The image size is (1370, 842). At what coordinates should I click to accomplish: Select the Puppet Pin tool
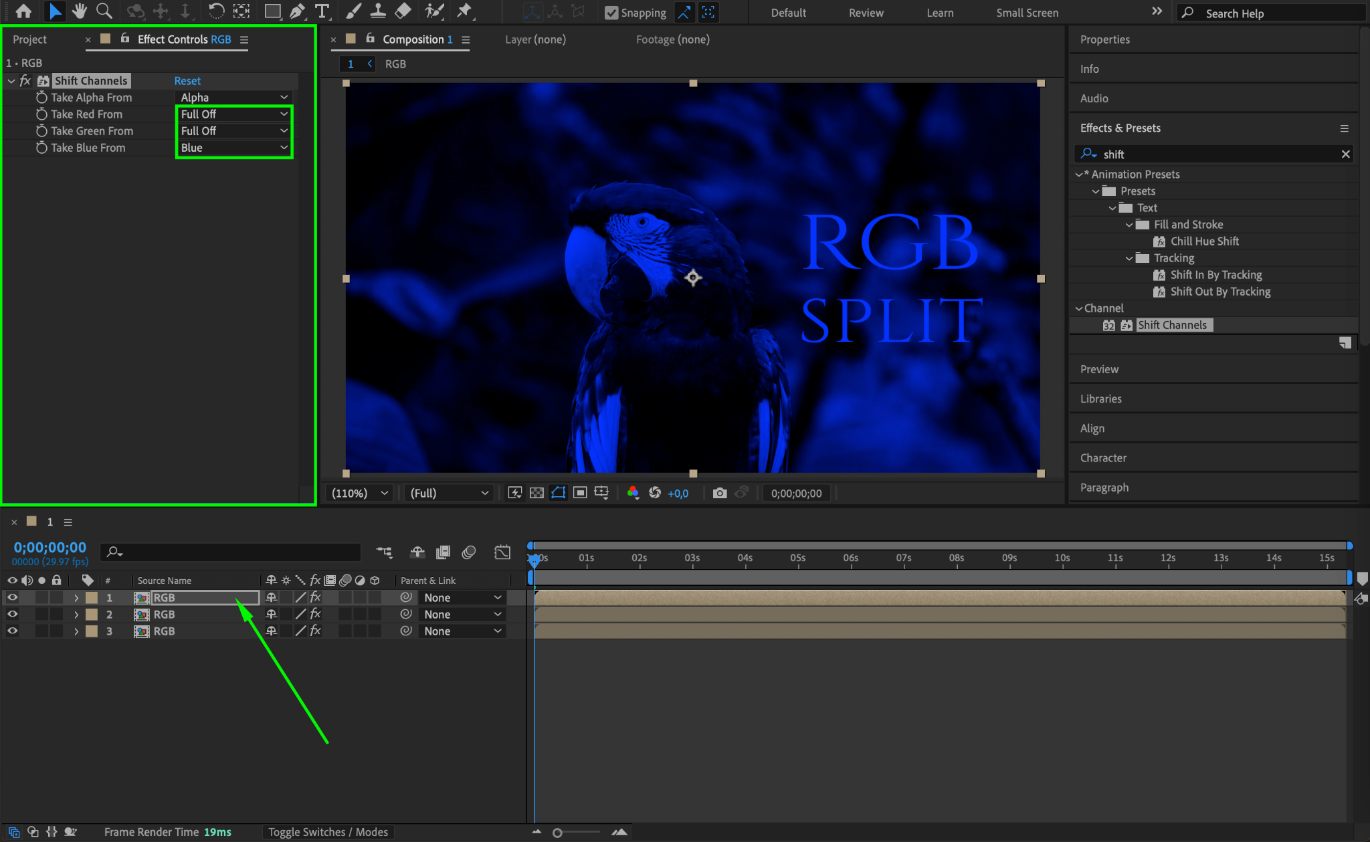pos(464,11)
